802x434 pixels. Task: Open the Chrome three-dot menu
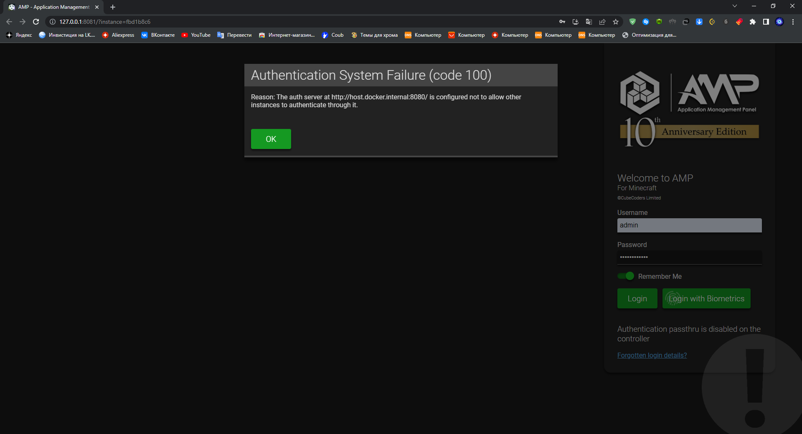[793, 22]
